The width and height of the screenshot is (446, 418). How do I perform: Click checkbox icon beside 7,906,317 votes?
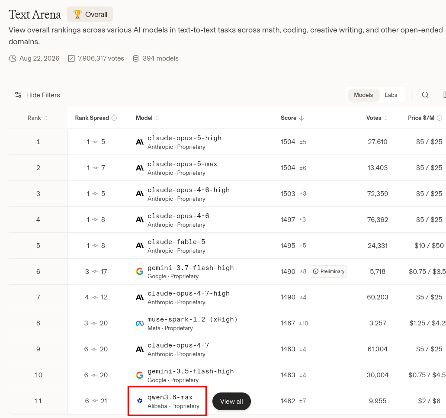point(71,58)
